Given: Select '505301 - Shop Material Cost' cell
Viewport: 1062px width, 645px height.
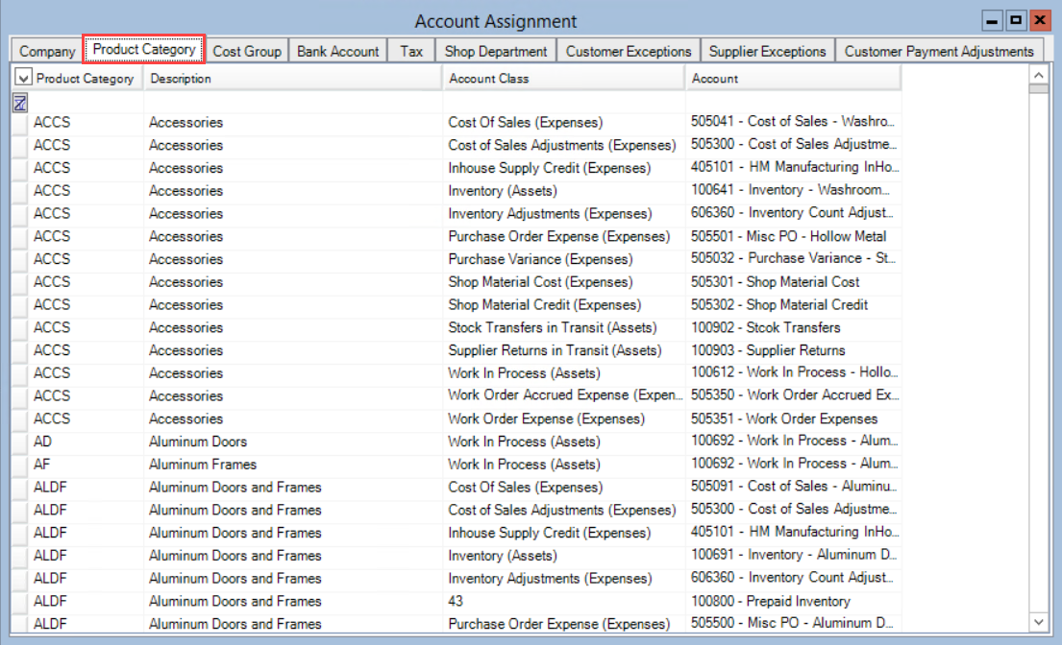Looking at the screenshot, I should (793, 282).
